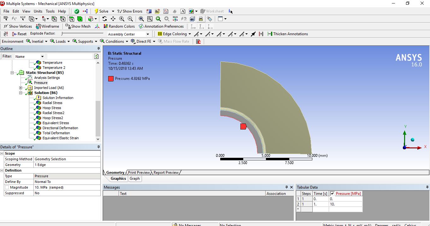Open the File menu
The width and height of the screenshot is (430, 226).
click(6, 11)
